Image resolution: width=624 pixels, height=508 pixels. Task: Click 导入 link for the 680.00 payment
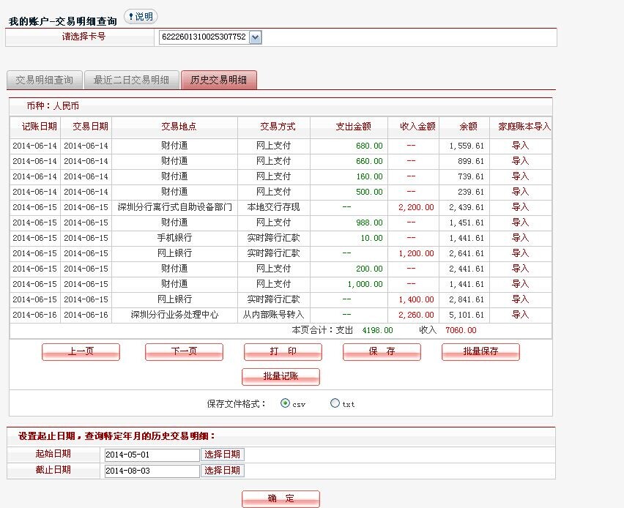520,146
